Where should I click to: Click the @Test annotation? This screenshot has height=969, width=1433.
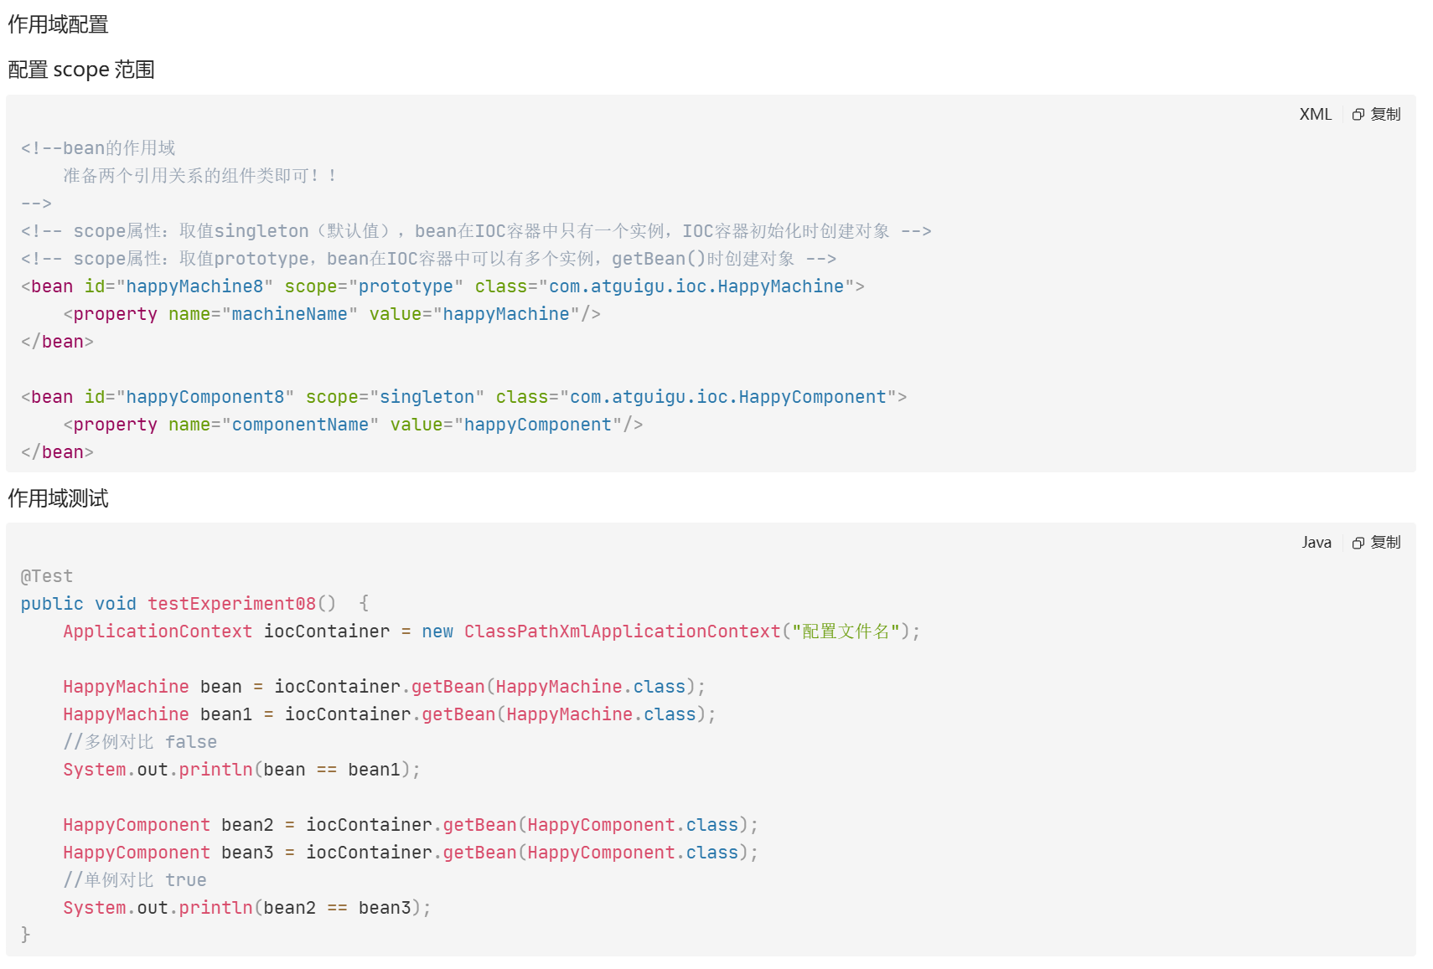[47, 576]
